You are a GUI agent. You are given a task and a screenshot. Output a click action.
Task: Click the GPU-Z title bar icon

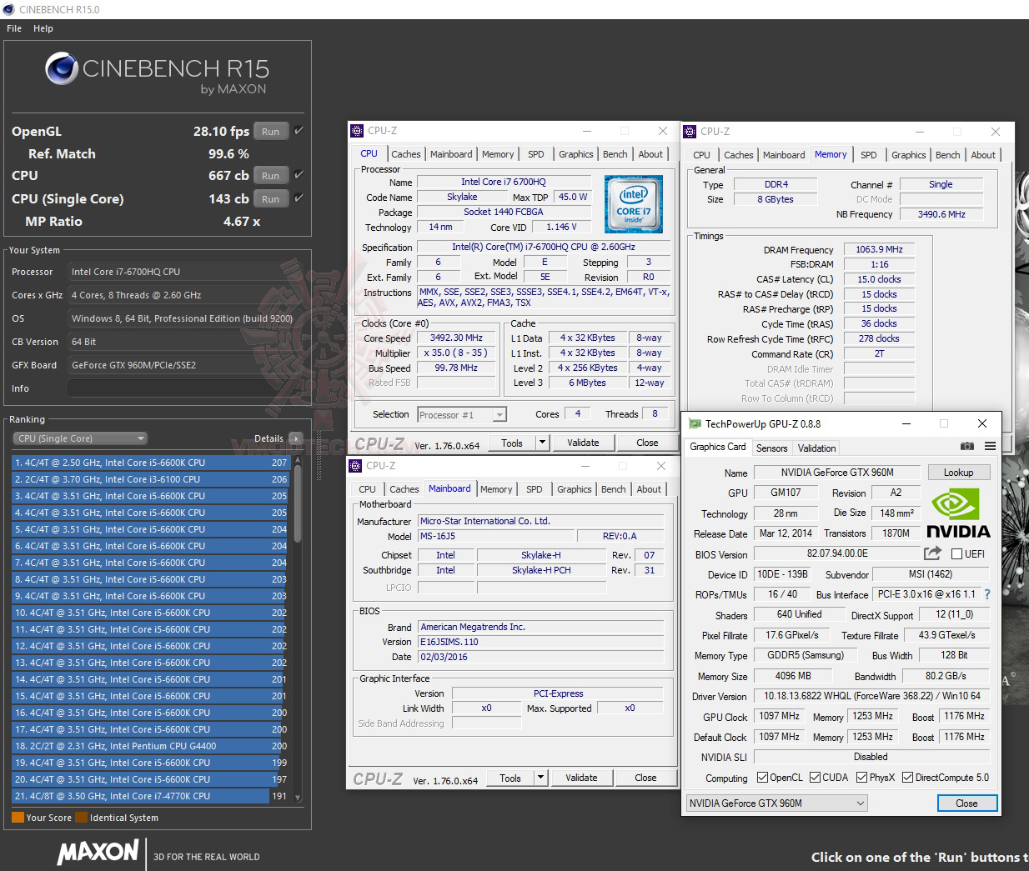point(694,423)
